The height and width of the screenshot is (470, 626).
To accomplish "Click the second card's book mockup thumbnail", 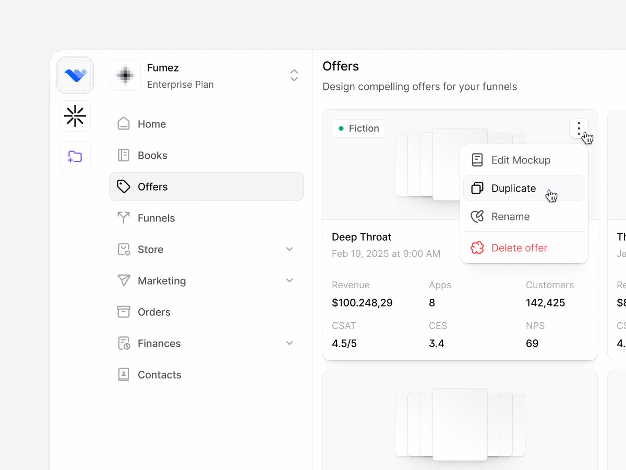I will 460,424.
